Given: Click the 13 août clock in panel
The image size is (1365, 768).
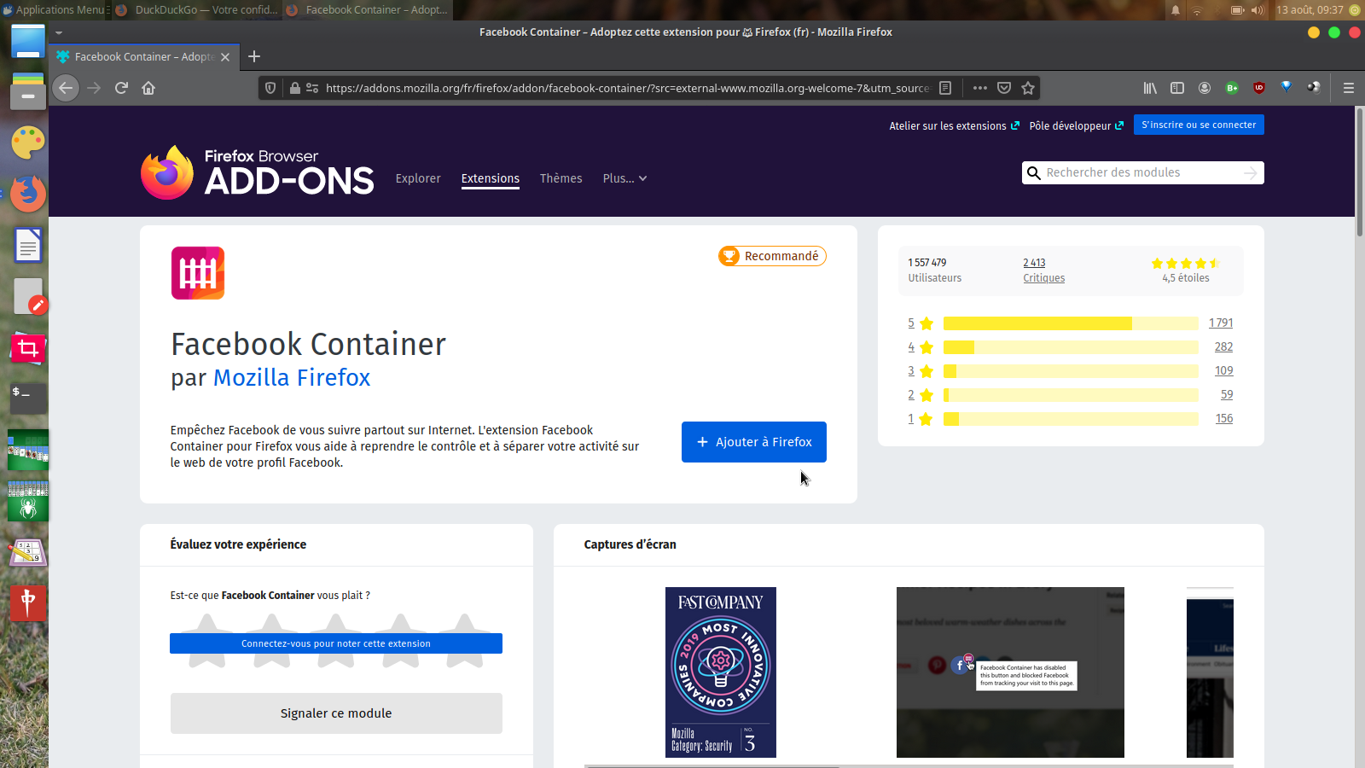Looking at the screenshot, I should 1310,10.
